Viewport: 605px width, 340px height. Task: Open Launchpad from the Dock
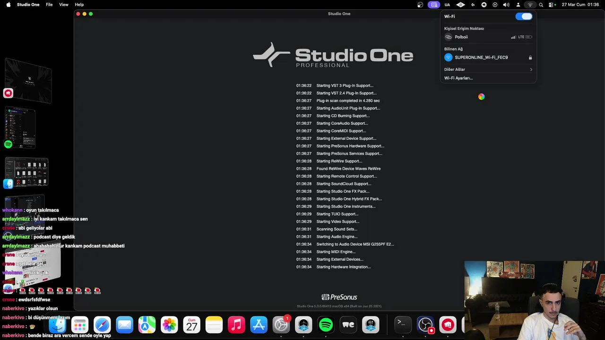[x=80, y=325]
